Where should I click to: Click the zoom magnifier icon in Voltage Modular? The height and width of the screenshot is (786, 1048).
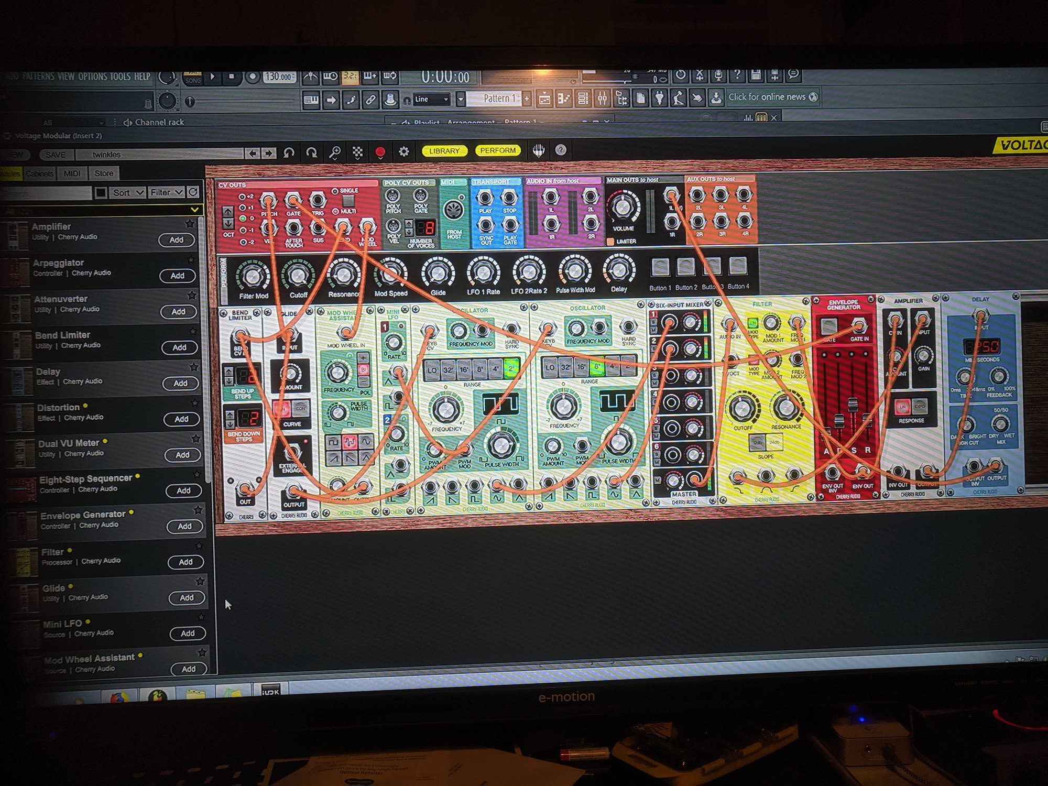(334, 152)
